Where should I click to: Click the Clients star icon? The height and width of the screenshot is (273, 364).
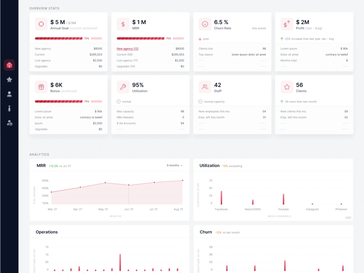click(x=287, y=87)
